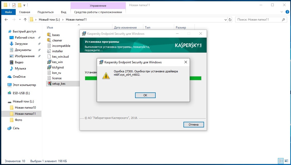Open the Вид ribbon tab
The image size is (291, 165).
[x=64, y=12]
